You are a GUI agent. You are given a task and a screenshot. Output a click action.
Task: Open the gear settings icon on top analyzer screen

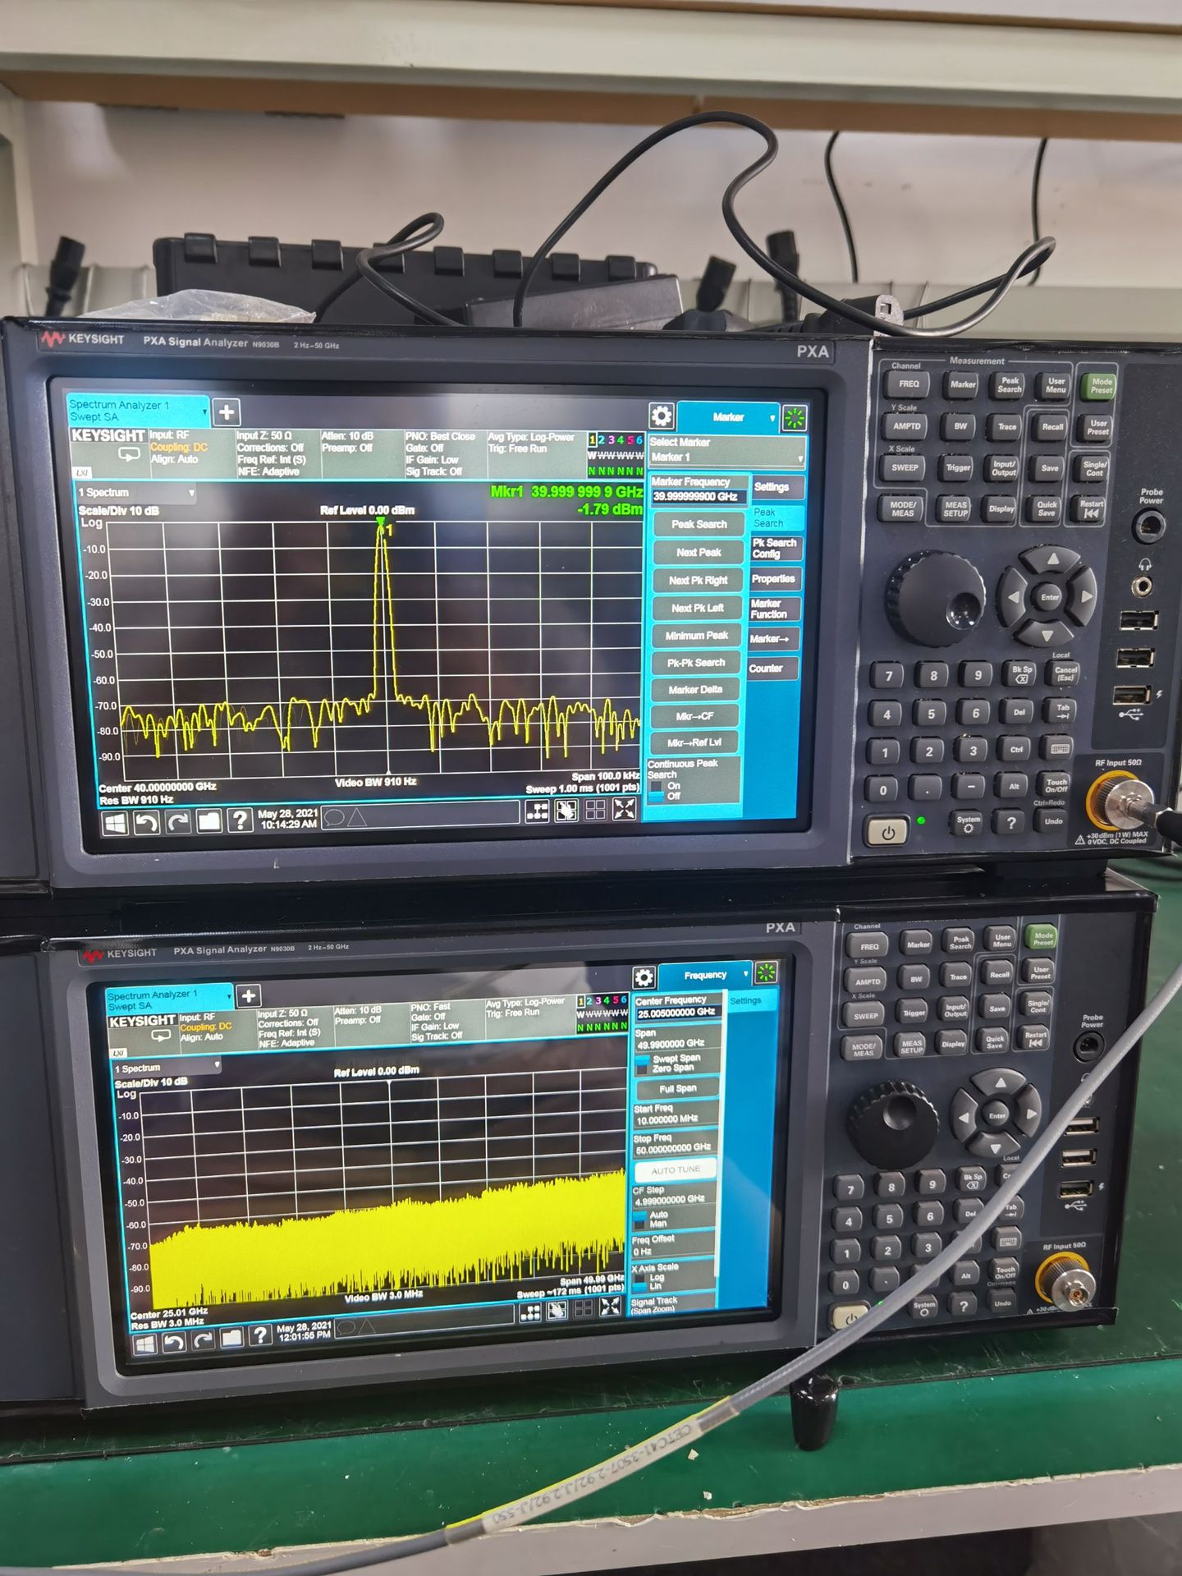pyautogui.click(x=661, y=416)
